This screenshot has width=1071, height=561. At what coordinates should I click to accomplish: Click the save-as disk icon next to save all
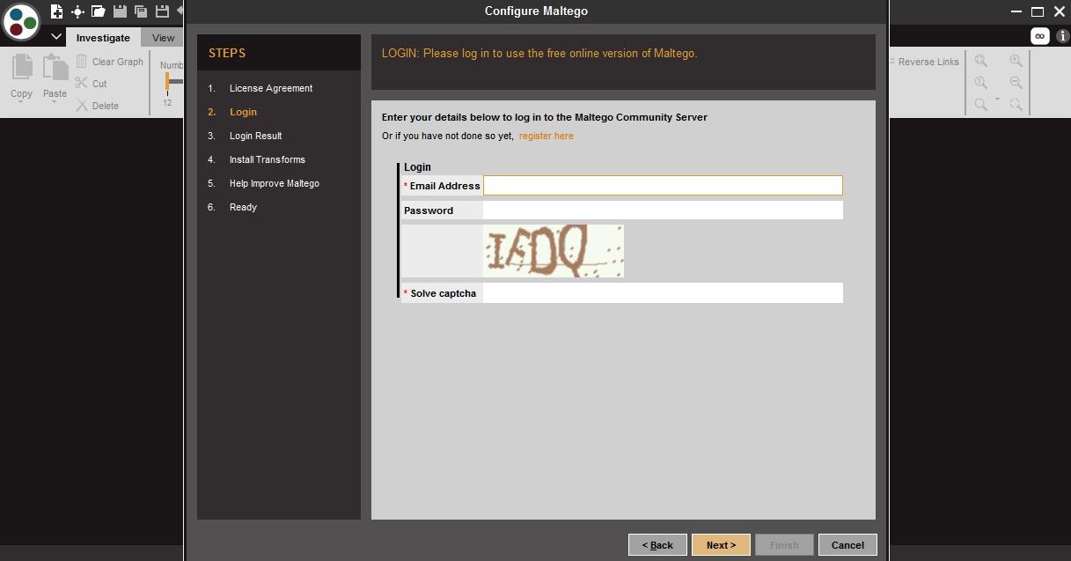click(162, 11)
